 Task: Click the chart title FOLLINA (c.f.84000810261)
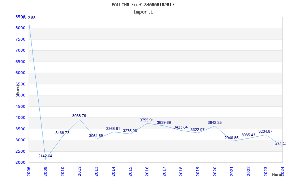[143, 5]
